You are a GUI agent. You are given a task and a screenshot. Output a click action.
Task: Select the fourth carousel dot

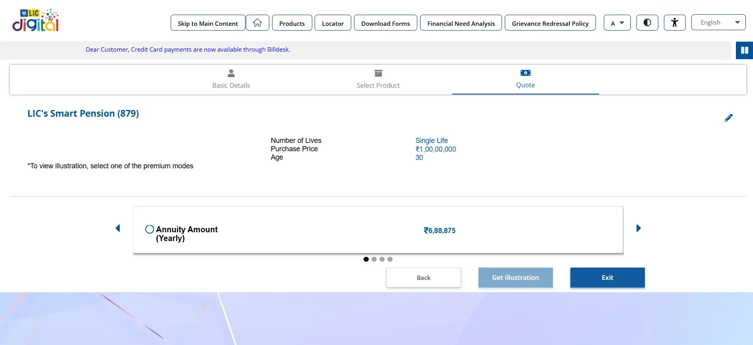[x=390, y=259]
